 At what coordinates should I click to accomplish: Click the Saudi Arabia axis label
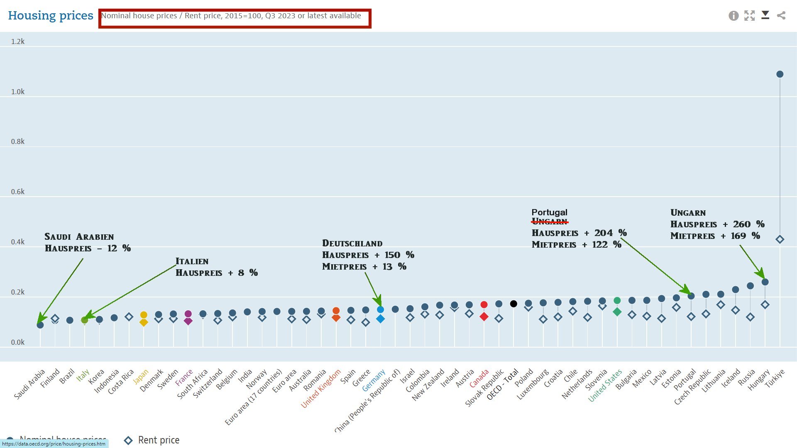pos(29,384)
